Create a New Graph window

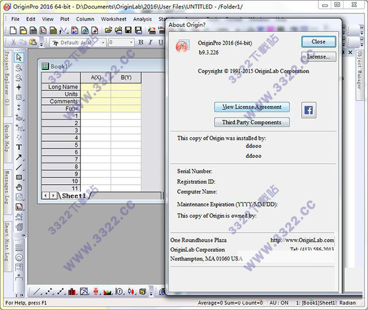point(43,30)
